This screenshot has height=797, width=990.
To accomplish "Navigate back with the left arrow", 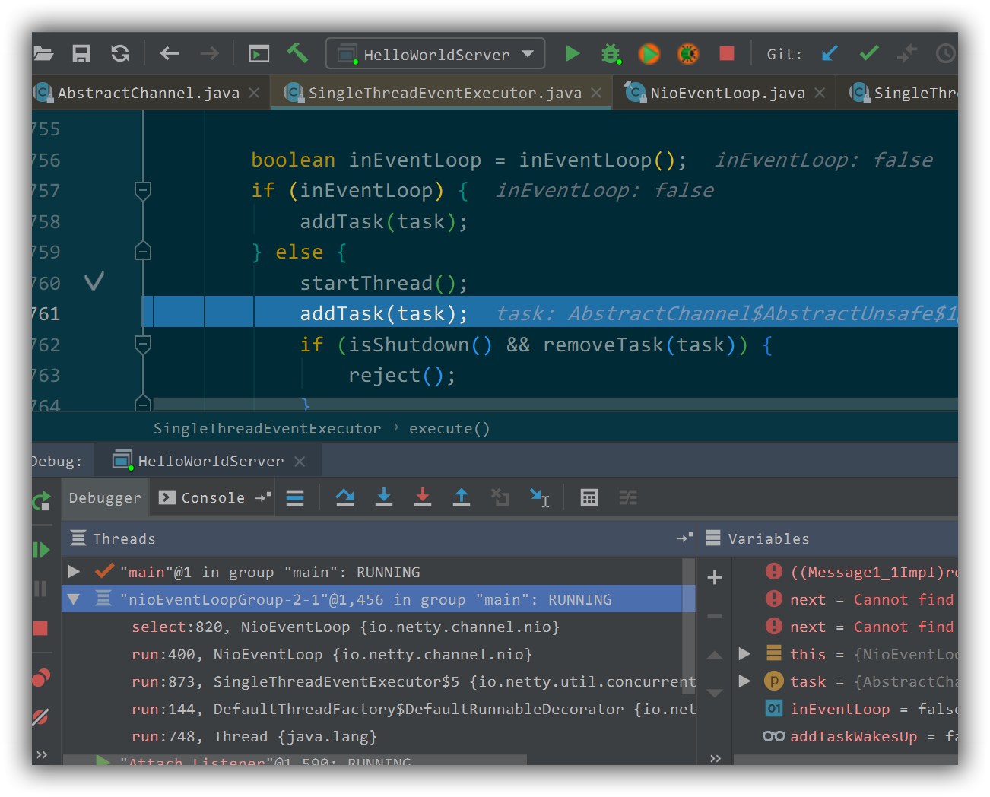I will coord(170,53).
